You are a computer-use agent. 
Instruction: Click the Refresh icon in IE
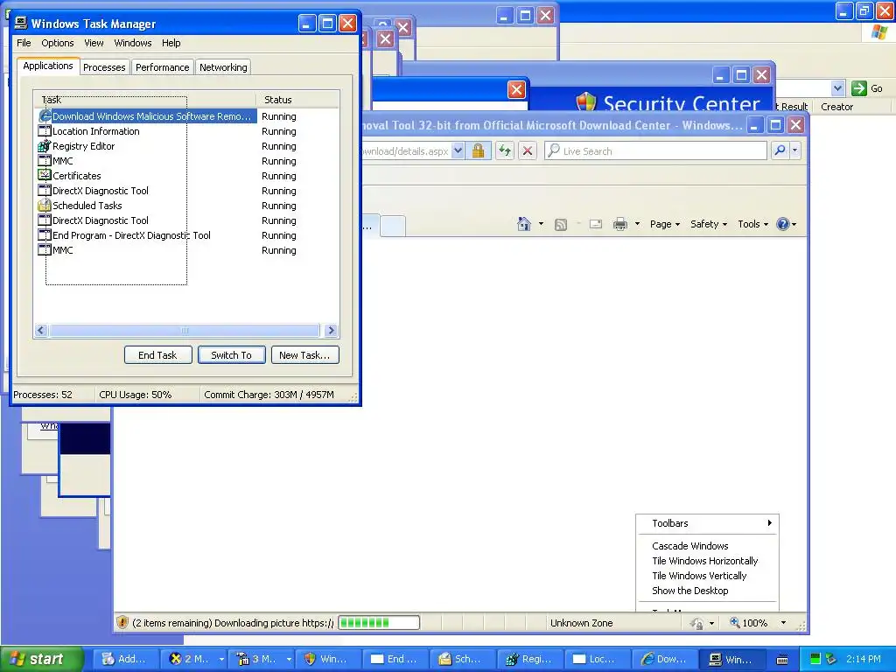(505, 150)
